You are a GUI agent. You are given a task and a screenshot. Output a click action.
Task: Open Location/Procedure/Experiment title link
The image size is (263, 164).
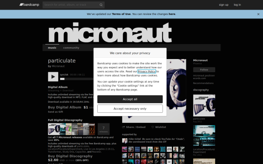pyautogui.click(x=204, y=151)
